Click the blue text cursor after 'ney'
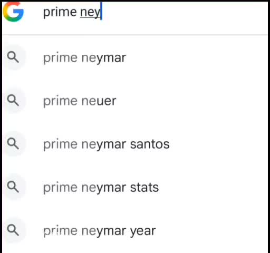This screenshot has height=253, width=270. (101, 11)
